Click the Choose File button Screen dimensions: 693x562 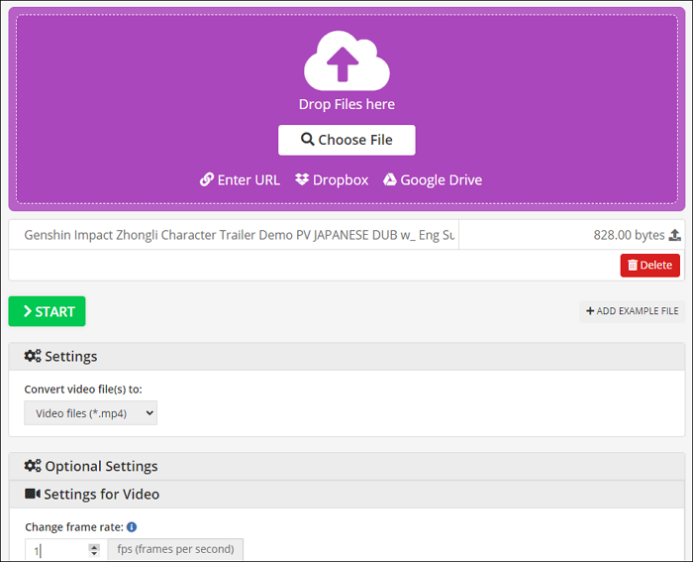[x=346, y=140]
